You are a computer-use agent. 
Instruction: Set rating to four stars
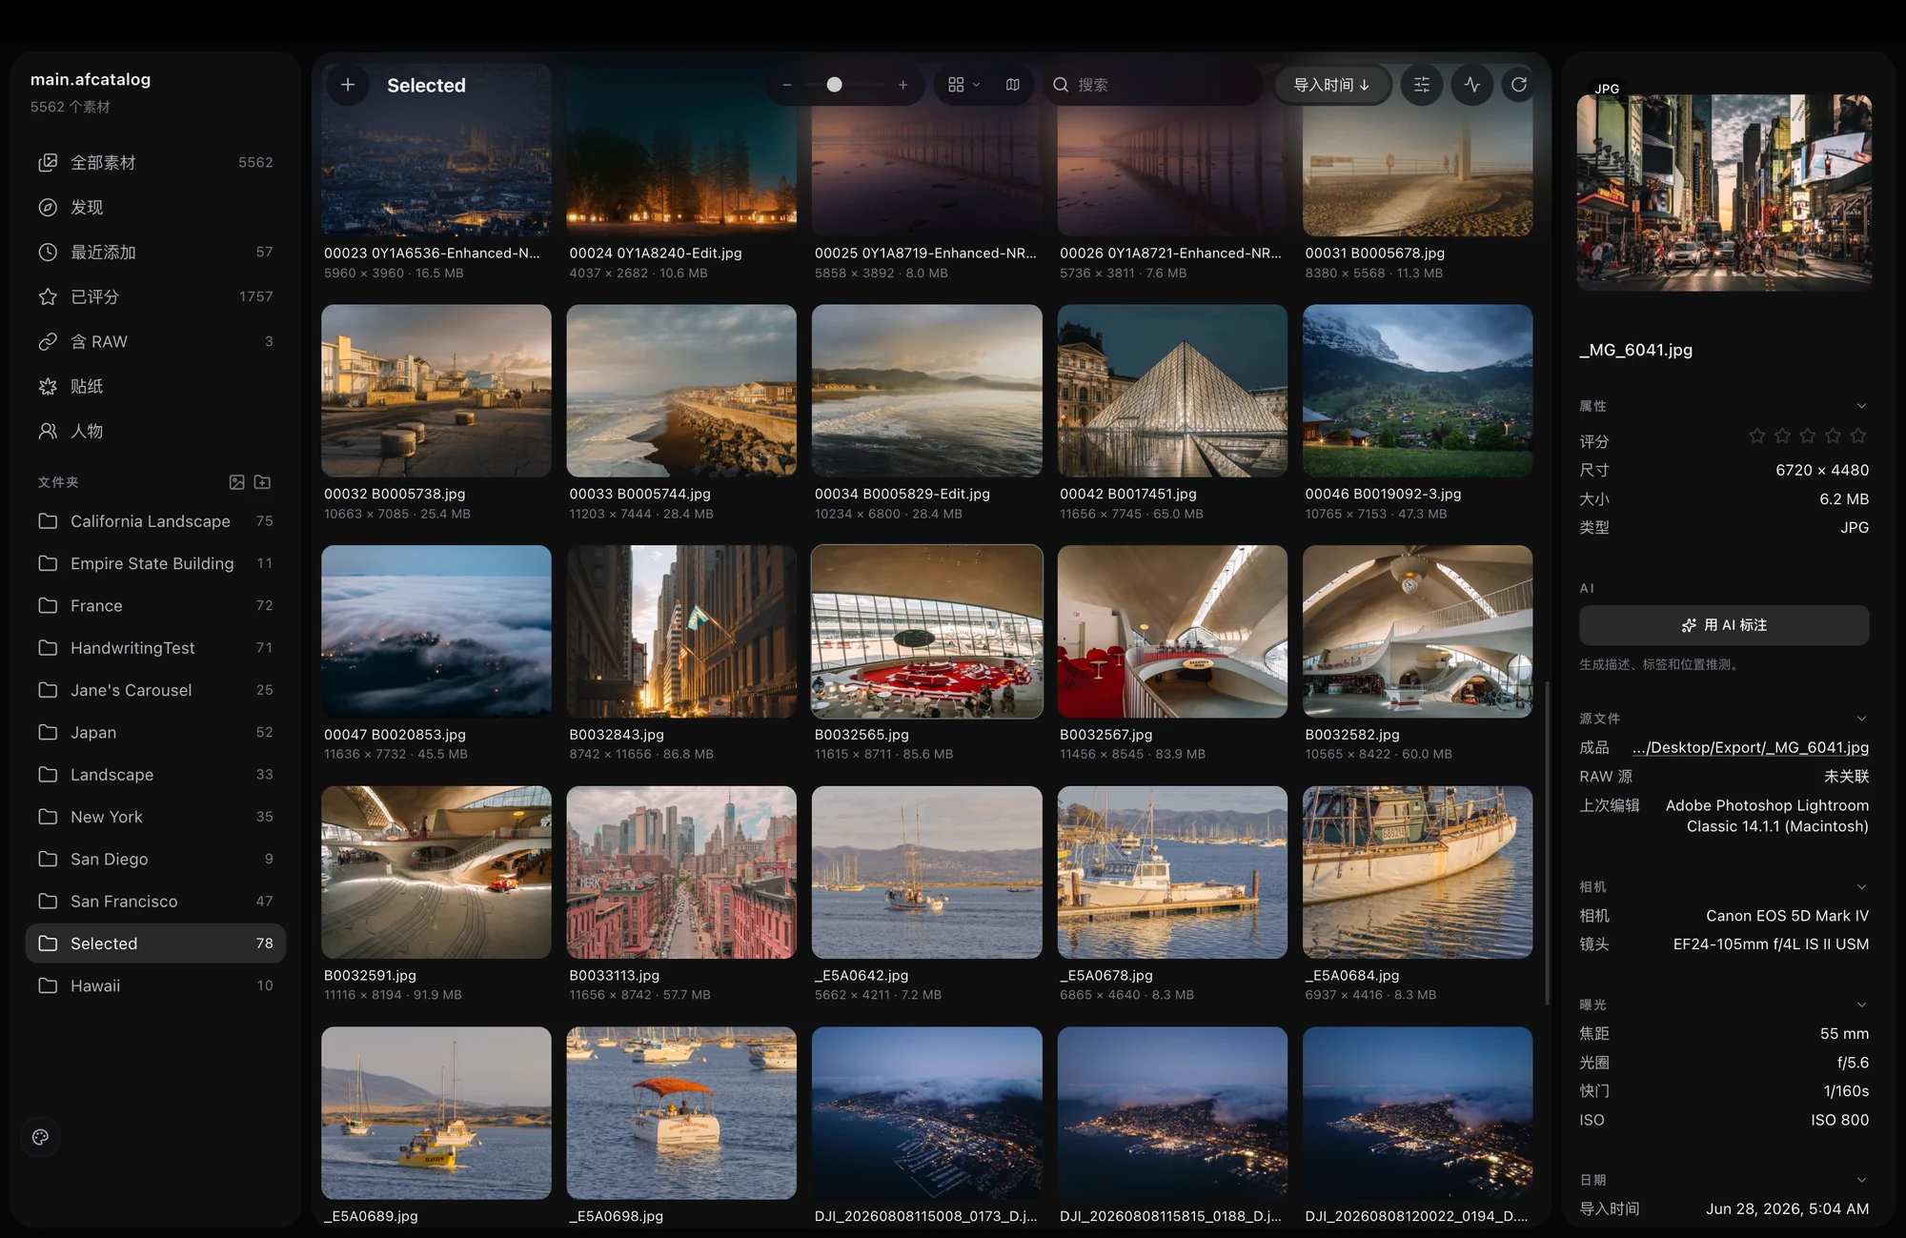tap(1833, 436)
